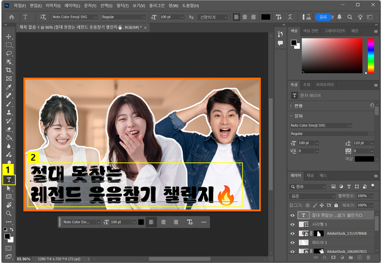Hide the AdobeStock_1062697833 layer
The image size is (381, 263).
click(x=292, y=252)
